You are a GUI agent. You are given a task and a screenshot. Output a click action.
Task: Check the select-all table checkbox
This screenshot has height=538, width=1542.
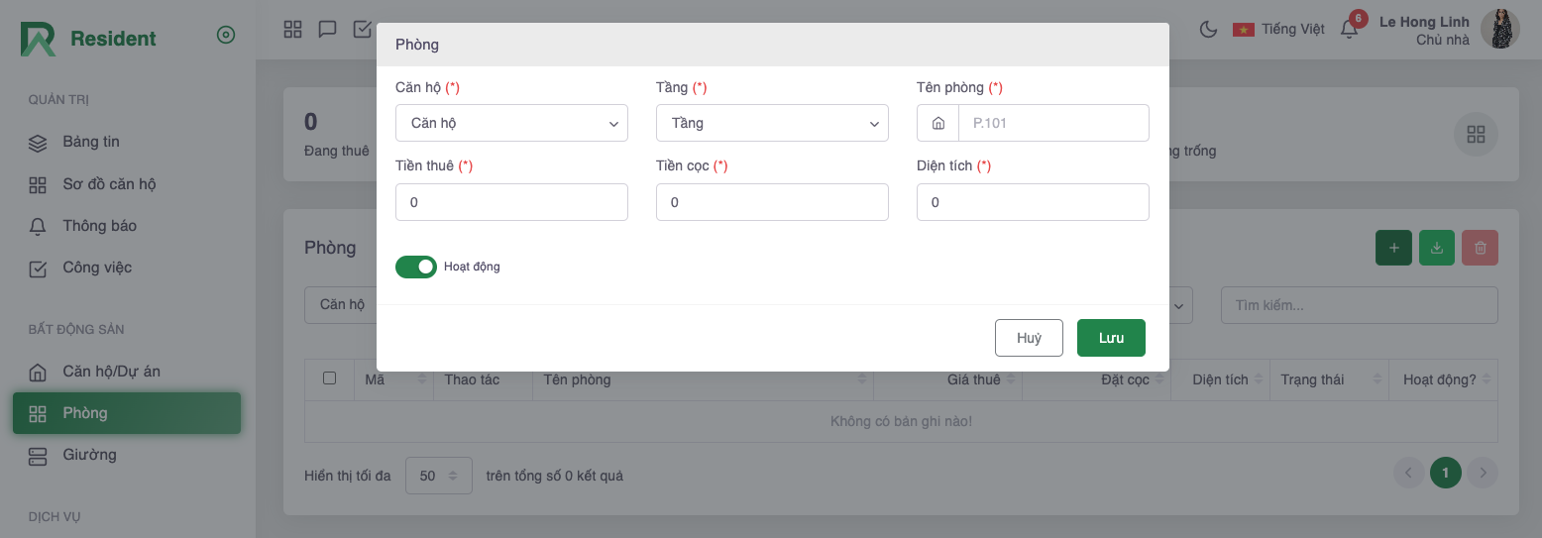coord(330,377)
